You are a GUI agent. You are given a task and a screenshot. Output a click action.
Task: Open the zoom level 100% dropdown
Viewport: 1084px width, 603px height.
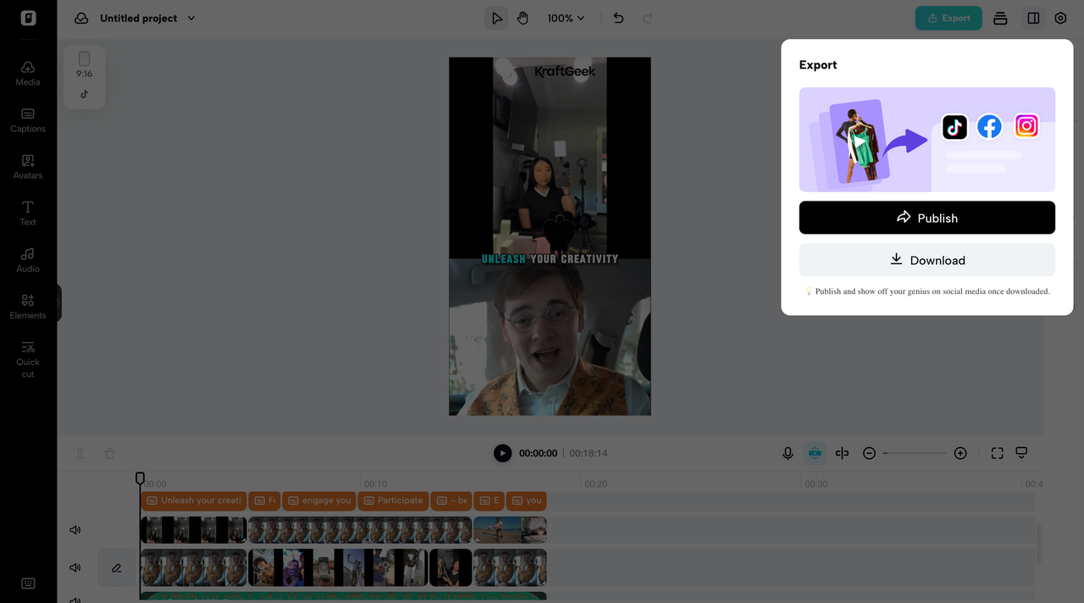(565, 18)
